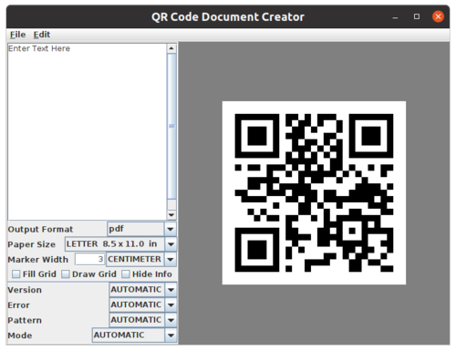Click the text area scroll down arrow
The width and height of the screenshot is (456, 351).
coord(171,215)
